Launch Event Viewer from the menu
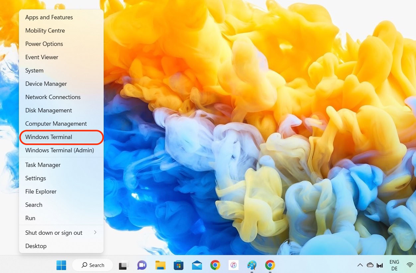 tap(61, 57)
